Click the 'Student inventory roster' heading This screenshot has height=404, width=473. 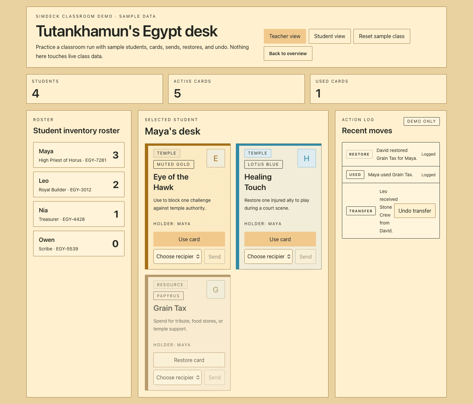tap(77, 131)
